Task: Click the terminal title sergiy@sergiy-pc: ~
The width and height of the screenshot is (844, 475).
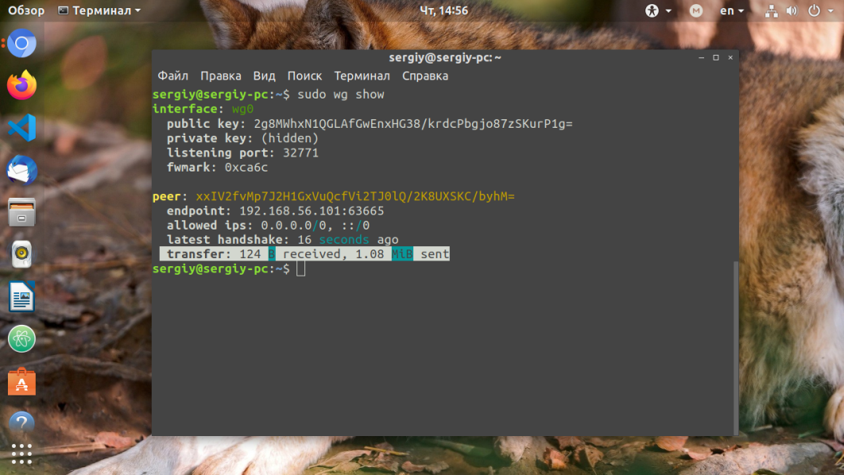Action: [x=445, y=57]
